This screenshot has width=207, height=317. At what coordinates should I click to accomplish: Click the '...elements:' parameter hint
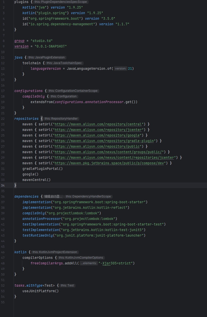(x=88, y=263)
